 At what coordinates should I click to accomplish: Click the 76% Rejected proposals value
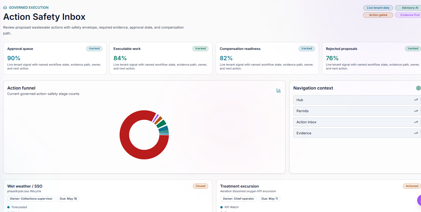tap(332, 58)
